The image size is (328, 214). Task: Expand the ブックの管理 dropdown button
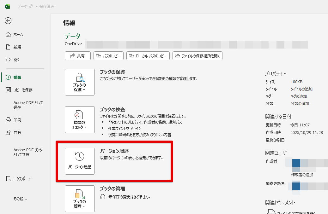click(80, 199)
